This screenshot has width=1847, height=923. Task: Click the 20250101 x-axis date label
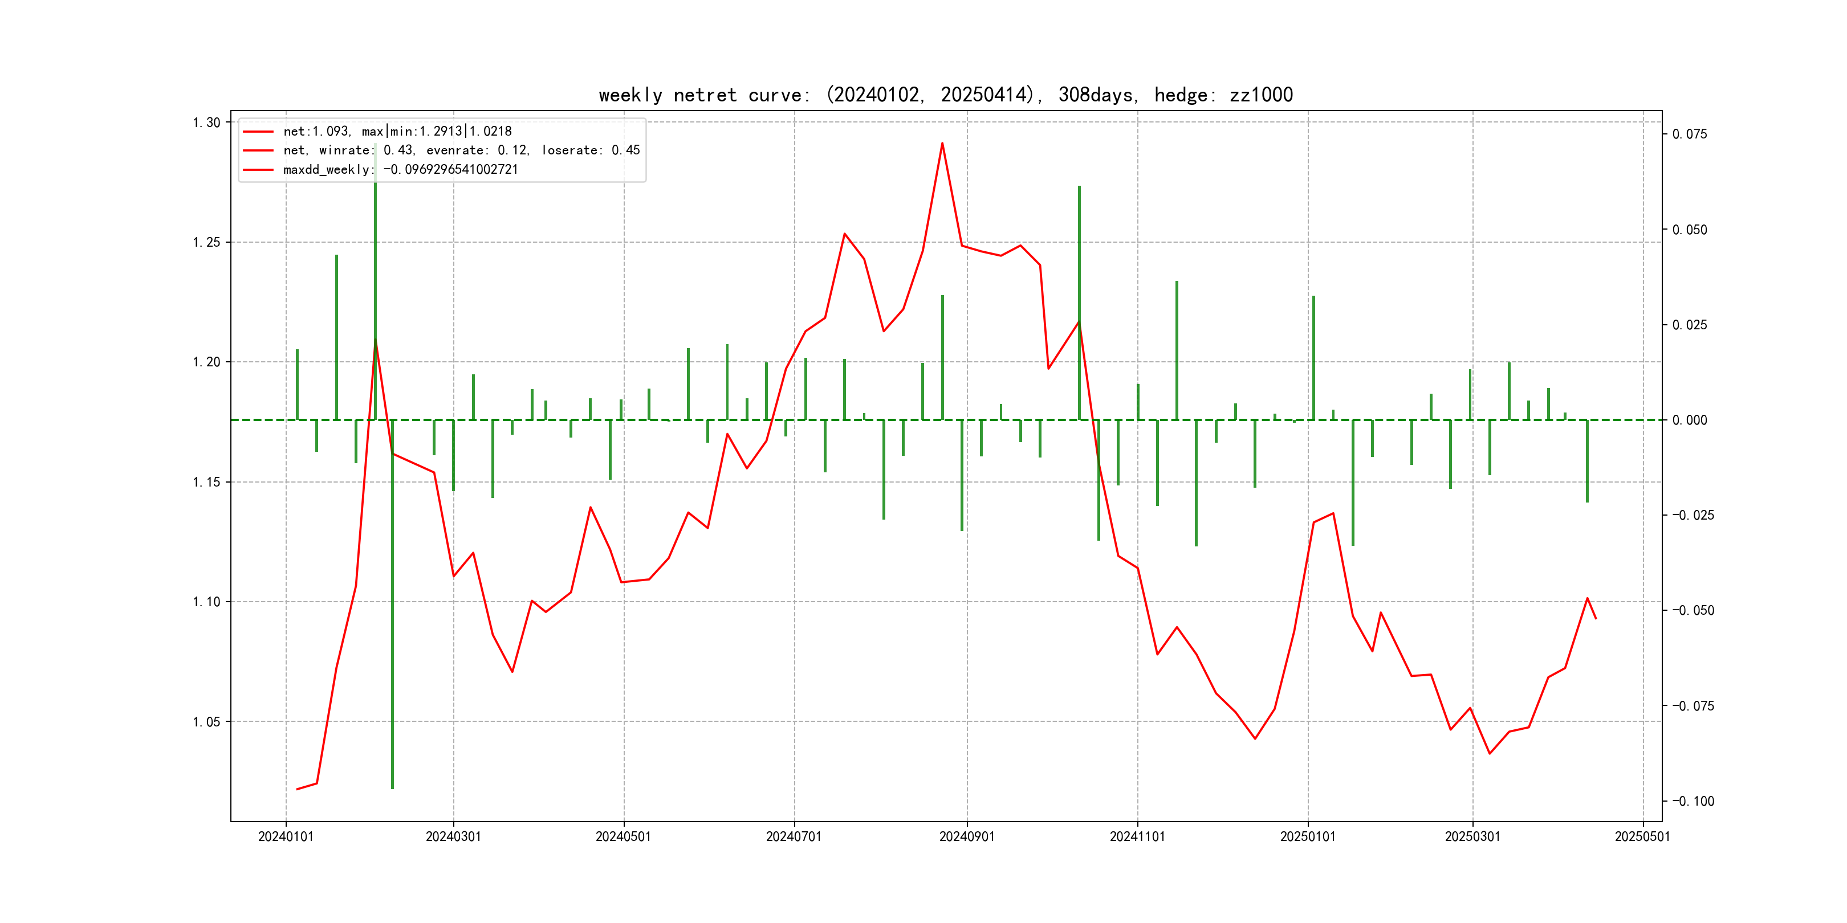[1308, 836]
